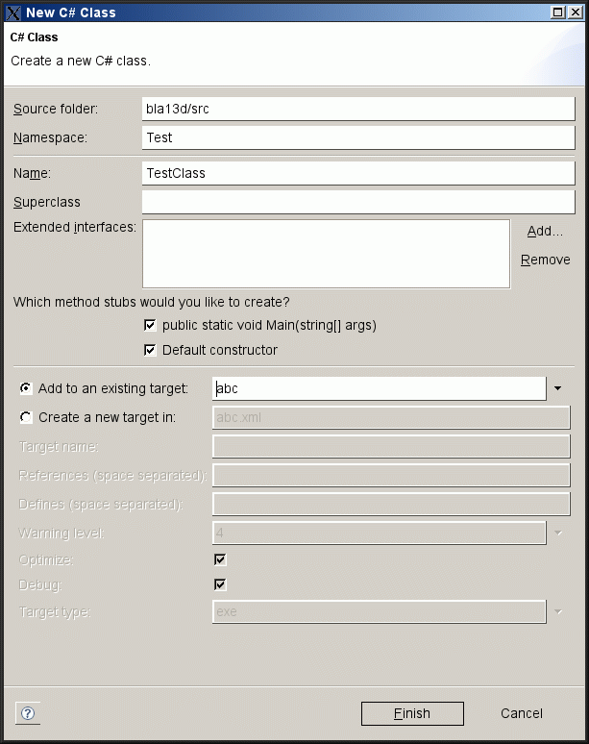Image resolution: width=589 pixels, height=744 pixels.
Task: Expand the Warning level dropdown
Action: point(558,533)
